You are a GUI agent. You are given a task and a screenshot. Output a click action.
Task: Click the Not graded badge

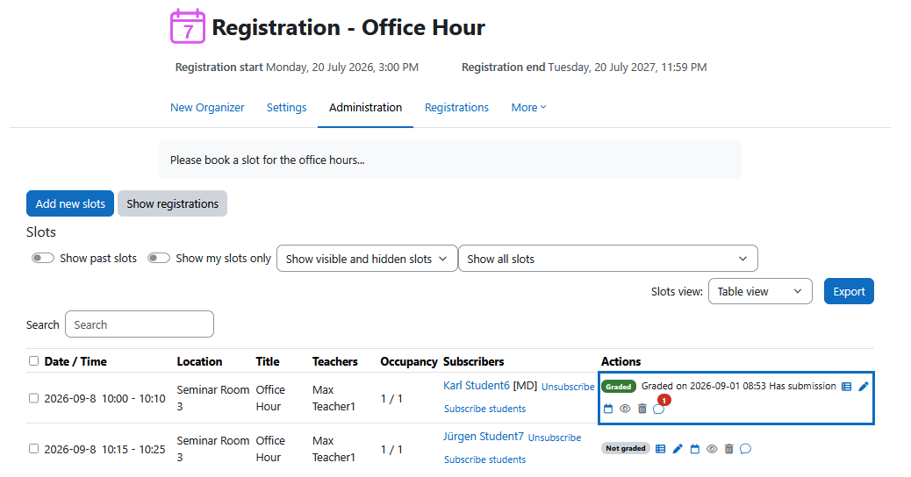tap(625, 448)
